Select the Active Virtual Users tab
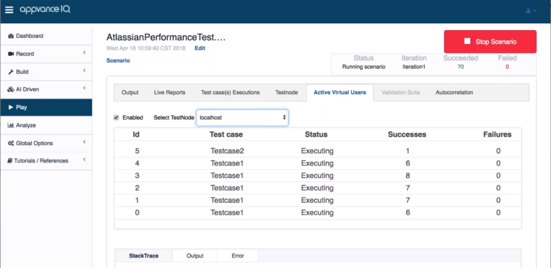The height and width of the screenshot is (268, 551). point(340,93)
